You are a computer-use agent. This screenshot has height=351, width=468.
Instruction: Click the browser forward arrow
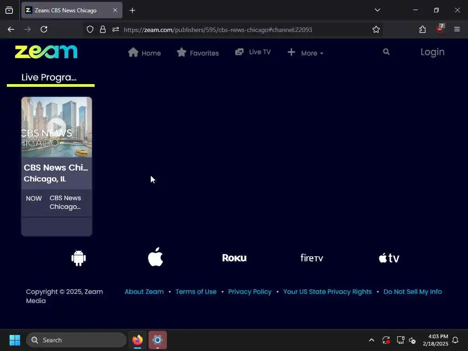(x=27, y=29)
